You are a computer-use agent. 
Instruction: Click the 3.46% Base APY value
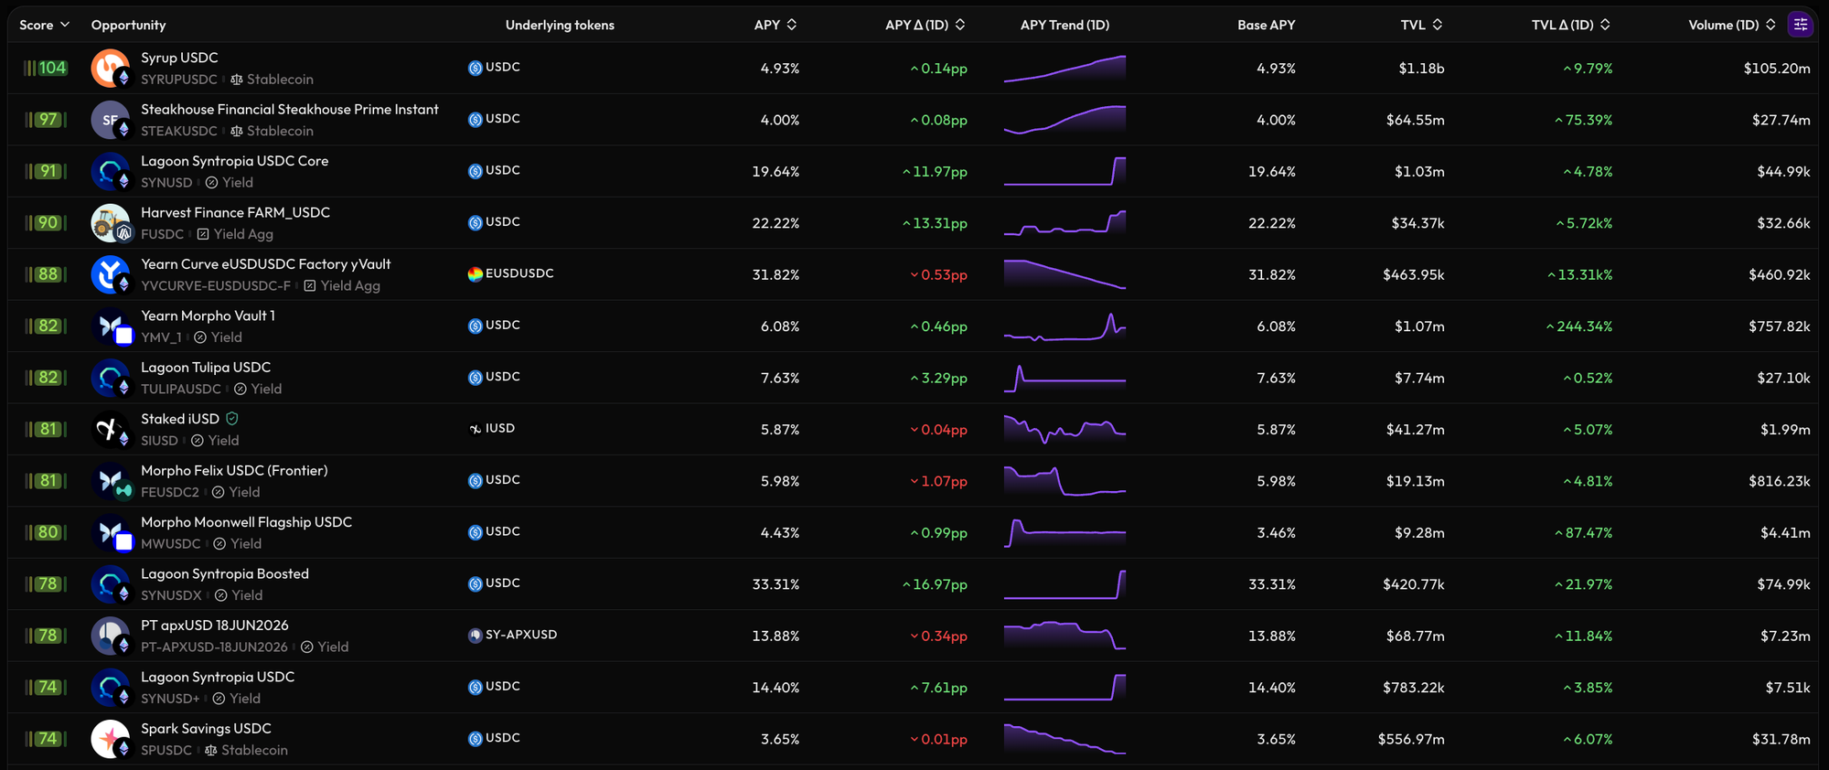[1276, 532]
